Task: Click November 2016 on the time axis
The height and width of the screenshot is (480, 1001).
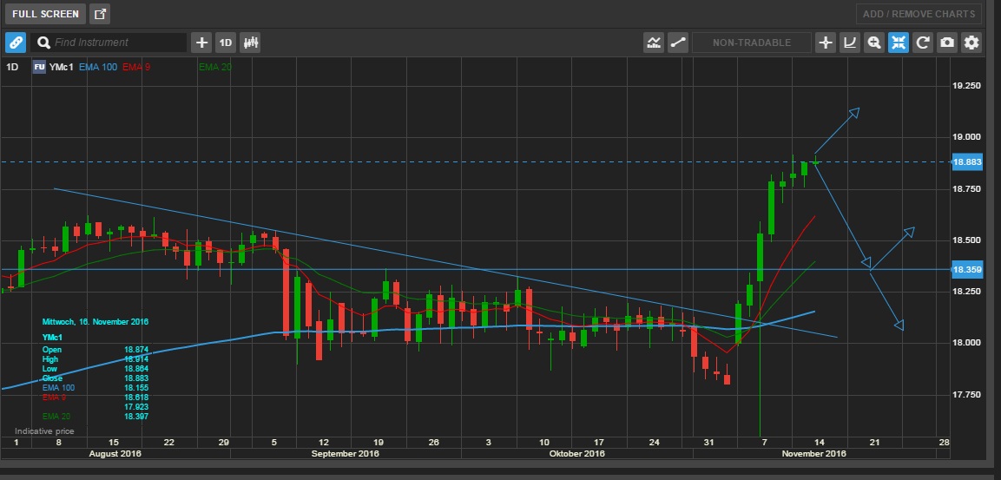Action: (814, 454)
